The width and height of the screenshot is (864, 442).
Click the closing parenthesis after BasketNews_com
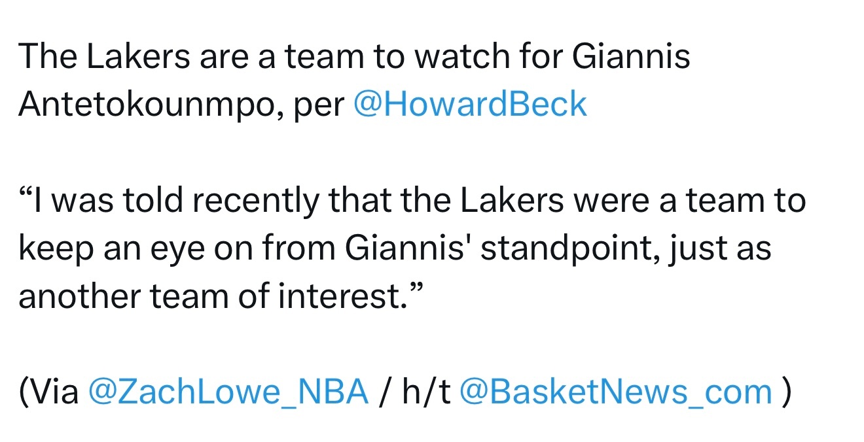point(786,393)
